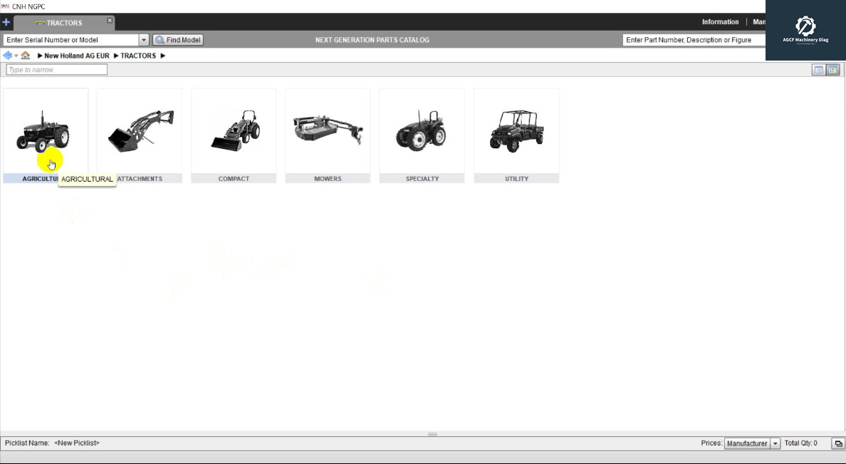Click the home icon in the breadcrumb bar
The image size is (846, 464).
tap(26, 55)
